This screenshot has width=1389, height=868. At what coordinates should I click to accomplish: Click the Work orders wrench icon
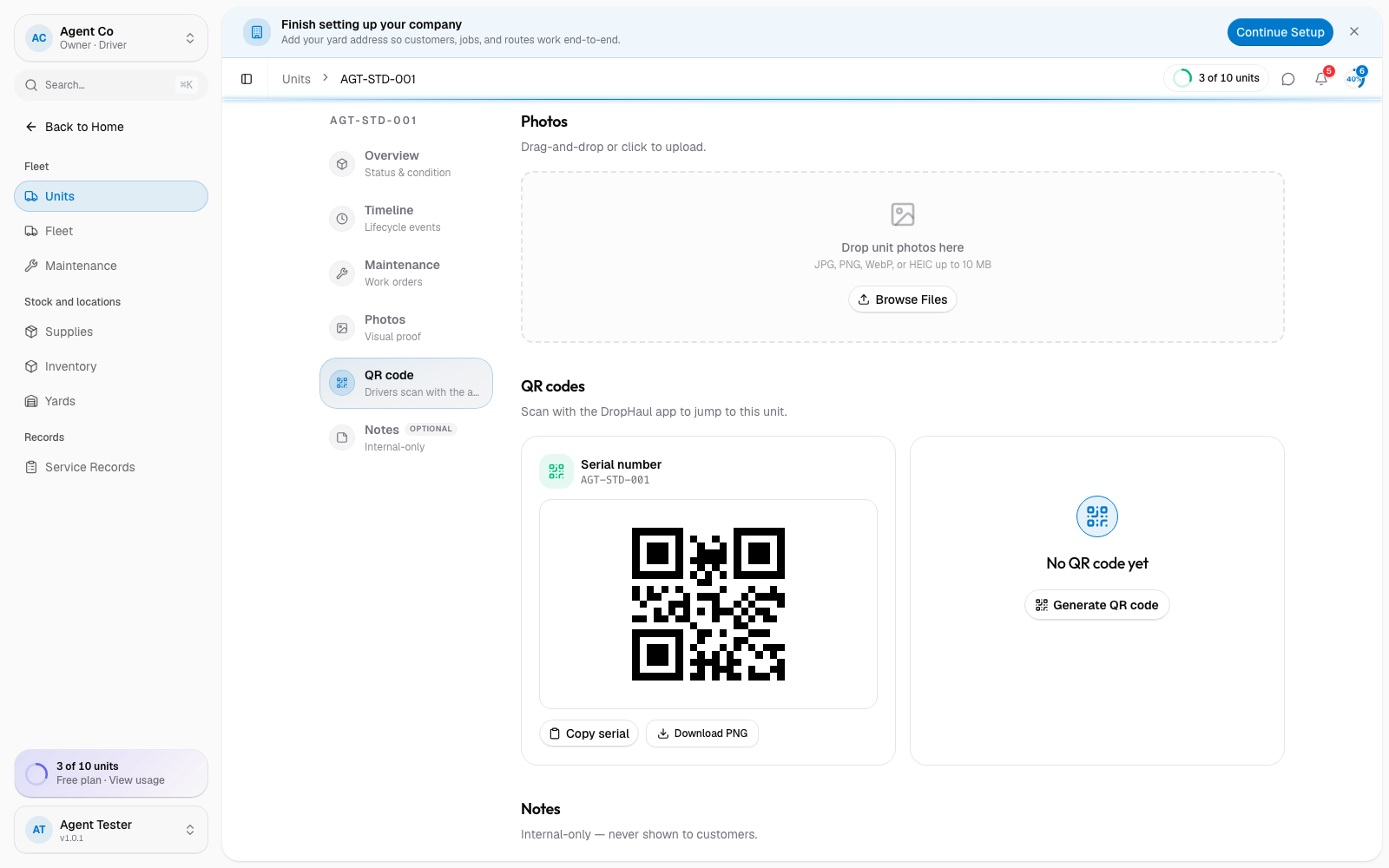click(342, 273)
